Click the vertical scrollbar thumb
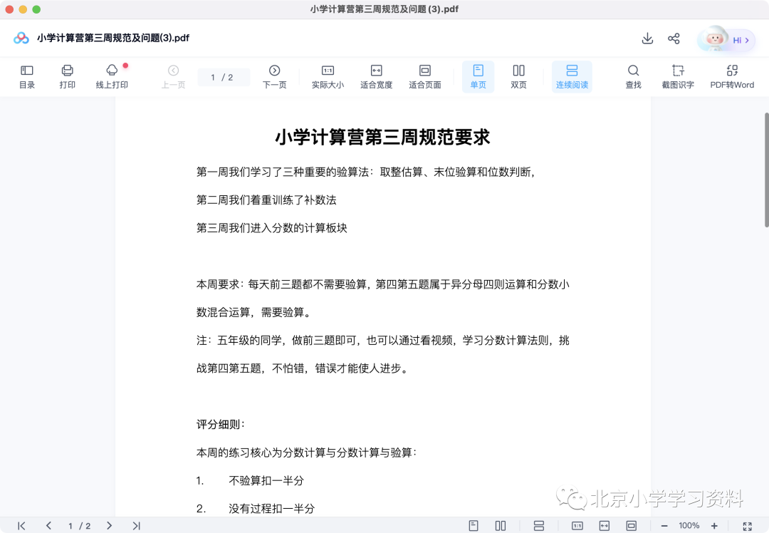 coord(767,170)
